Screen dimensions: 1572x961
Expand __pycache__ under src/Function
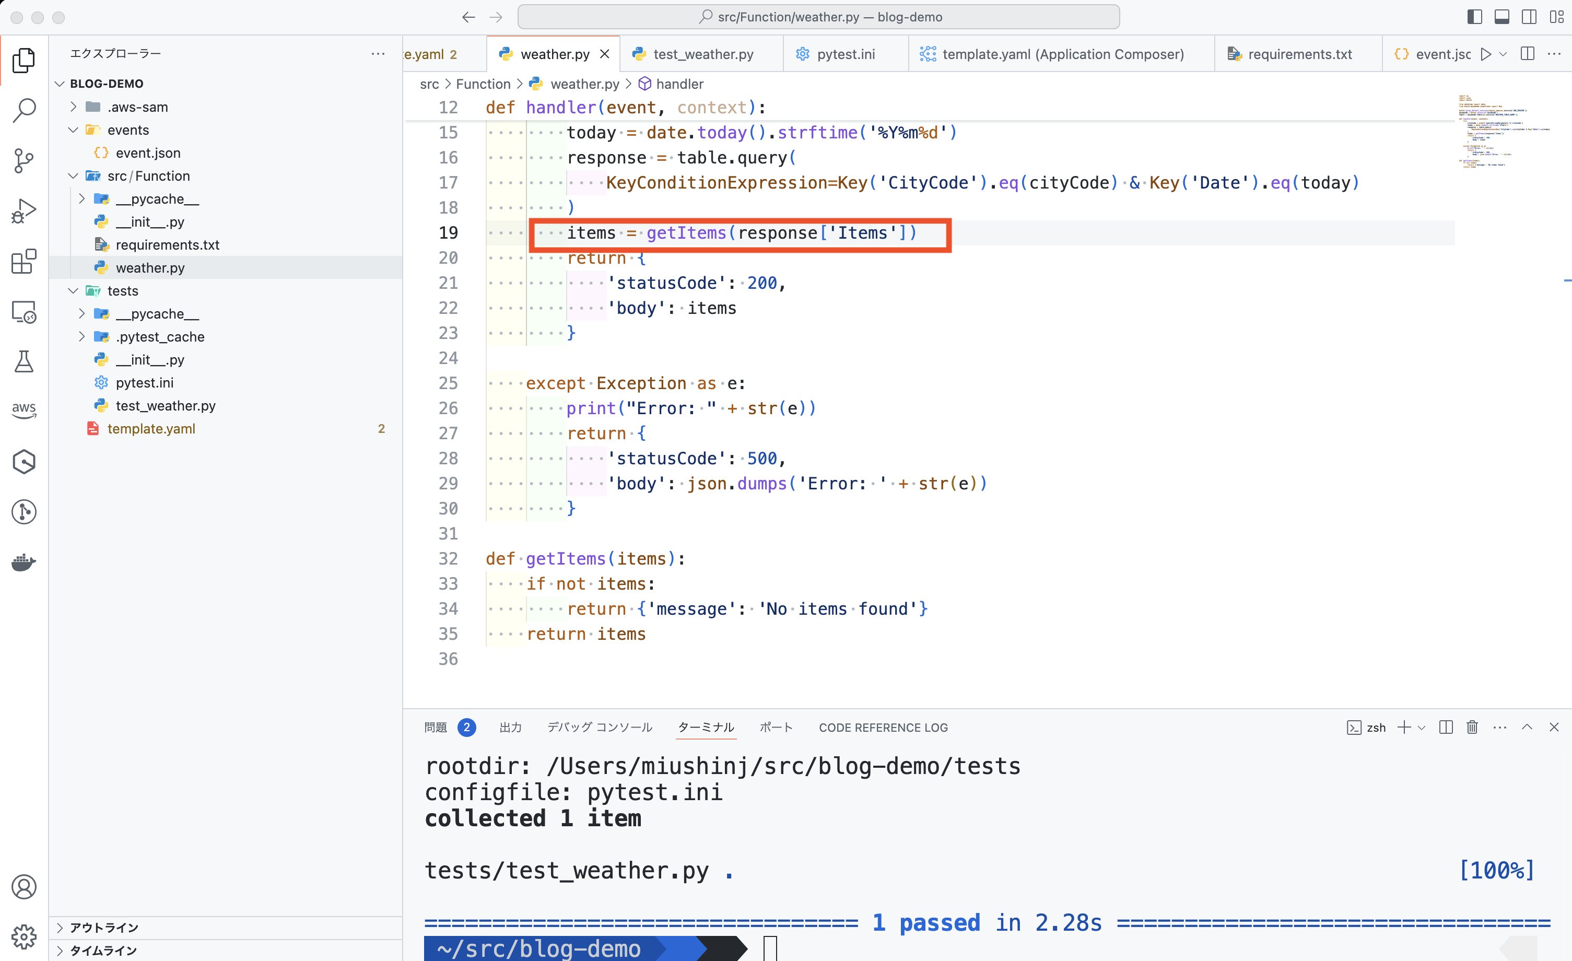click(81, 198)
